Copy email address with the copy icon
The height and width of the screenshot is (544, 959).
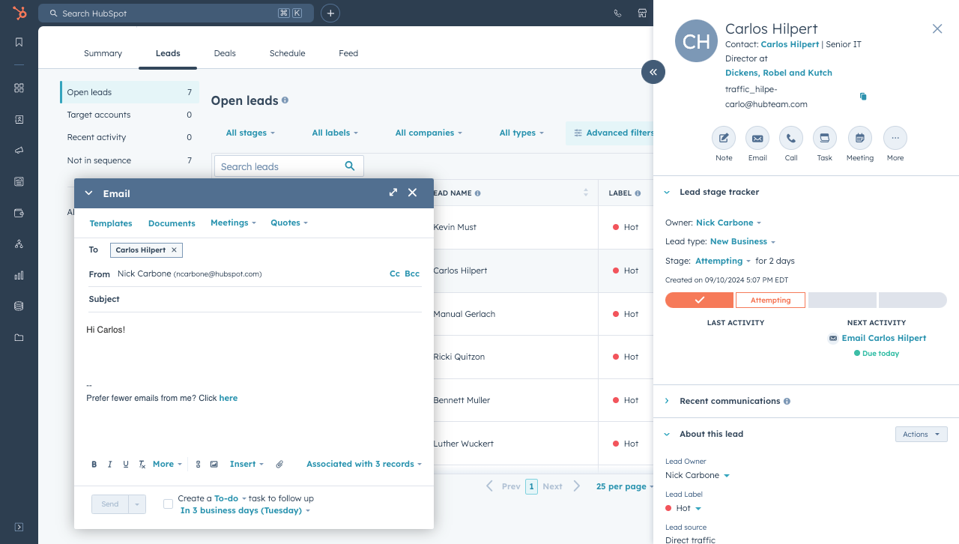(x=863, y=97)
